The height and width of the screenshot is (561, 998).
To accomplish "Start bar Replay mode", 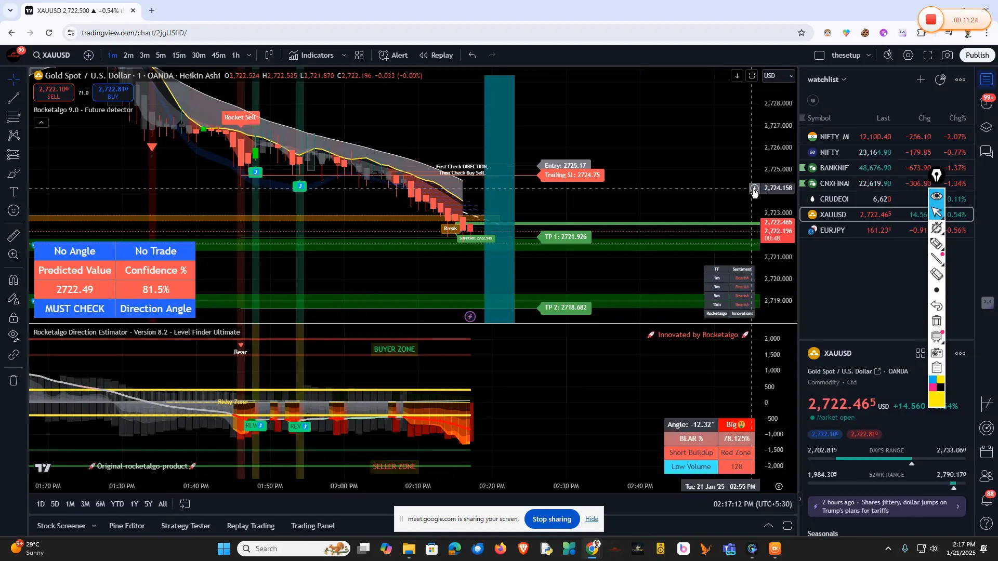I will coord(437,55).
